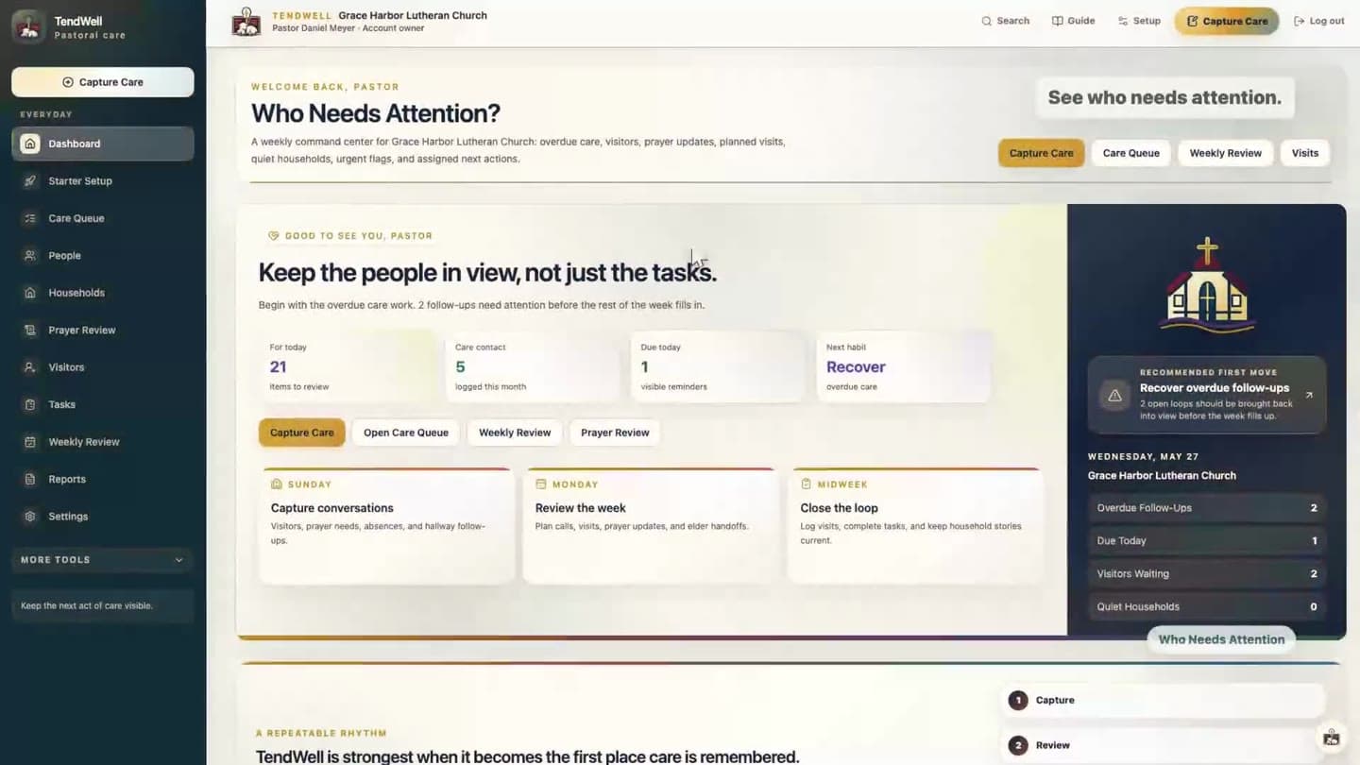Click the Due today 1 stat card
Screen dimensions: 1360x765
[x=718, y=366]
